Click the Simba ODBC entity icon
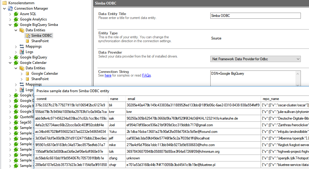The width and height of the screenshot is (309, 169). point(27,36)
